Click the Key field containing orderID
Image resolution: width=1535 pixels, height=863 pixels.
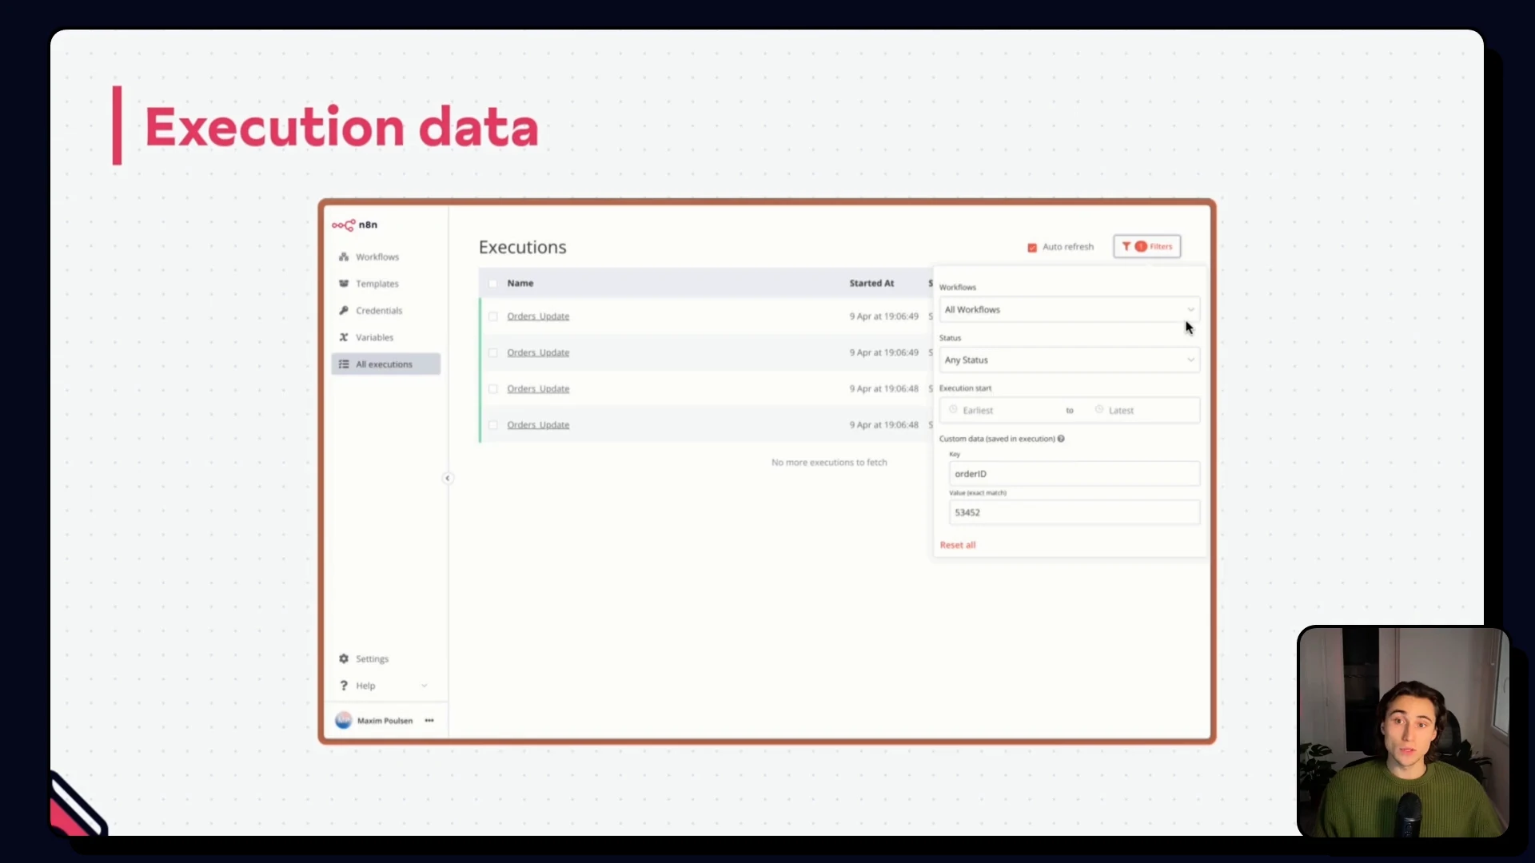(1074, 474)
